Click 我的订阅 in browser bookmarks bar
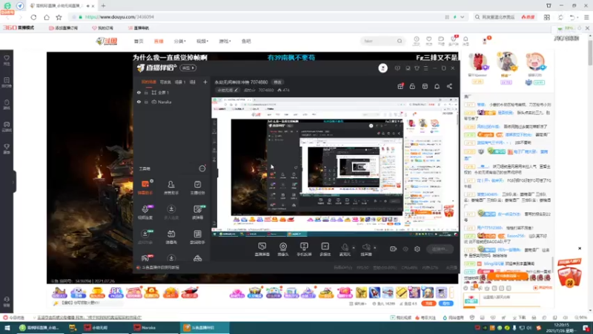Screen dimensions: 593x334 point(102,28)
